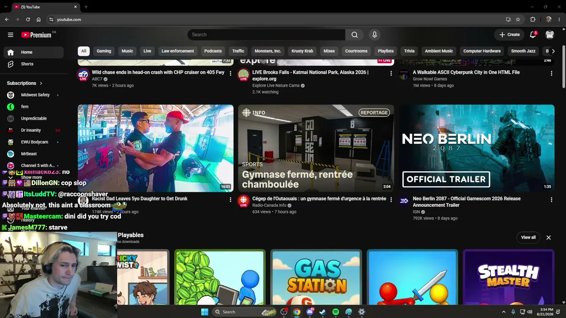Open Midwest Safety subscription
Image resolution: width=566 pixels, height=318 pixels.
(34, 95)
